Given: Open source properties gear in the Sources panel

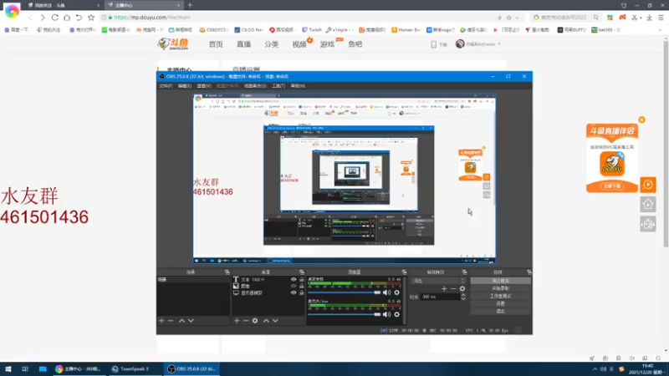Looking at the screenshot, I should point(255,321).
